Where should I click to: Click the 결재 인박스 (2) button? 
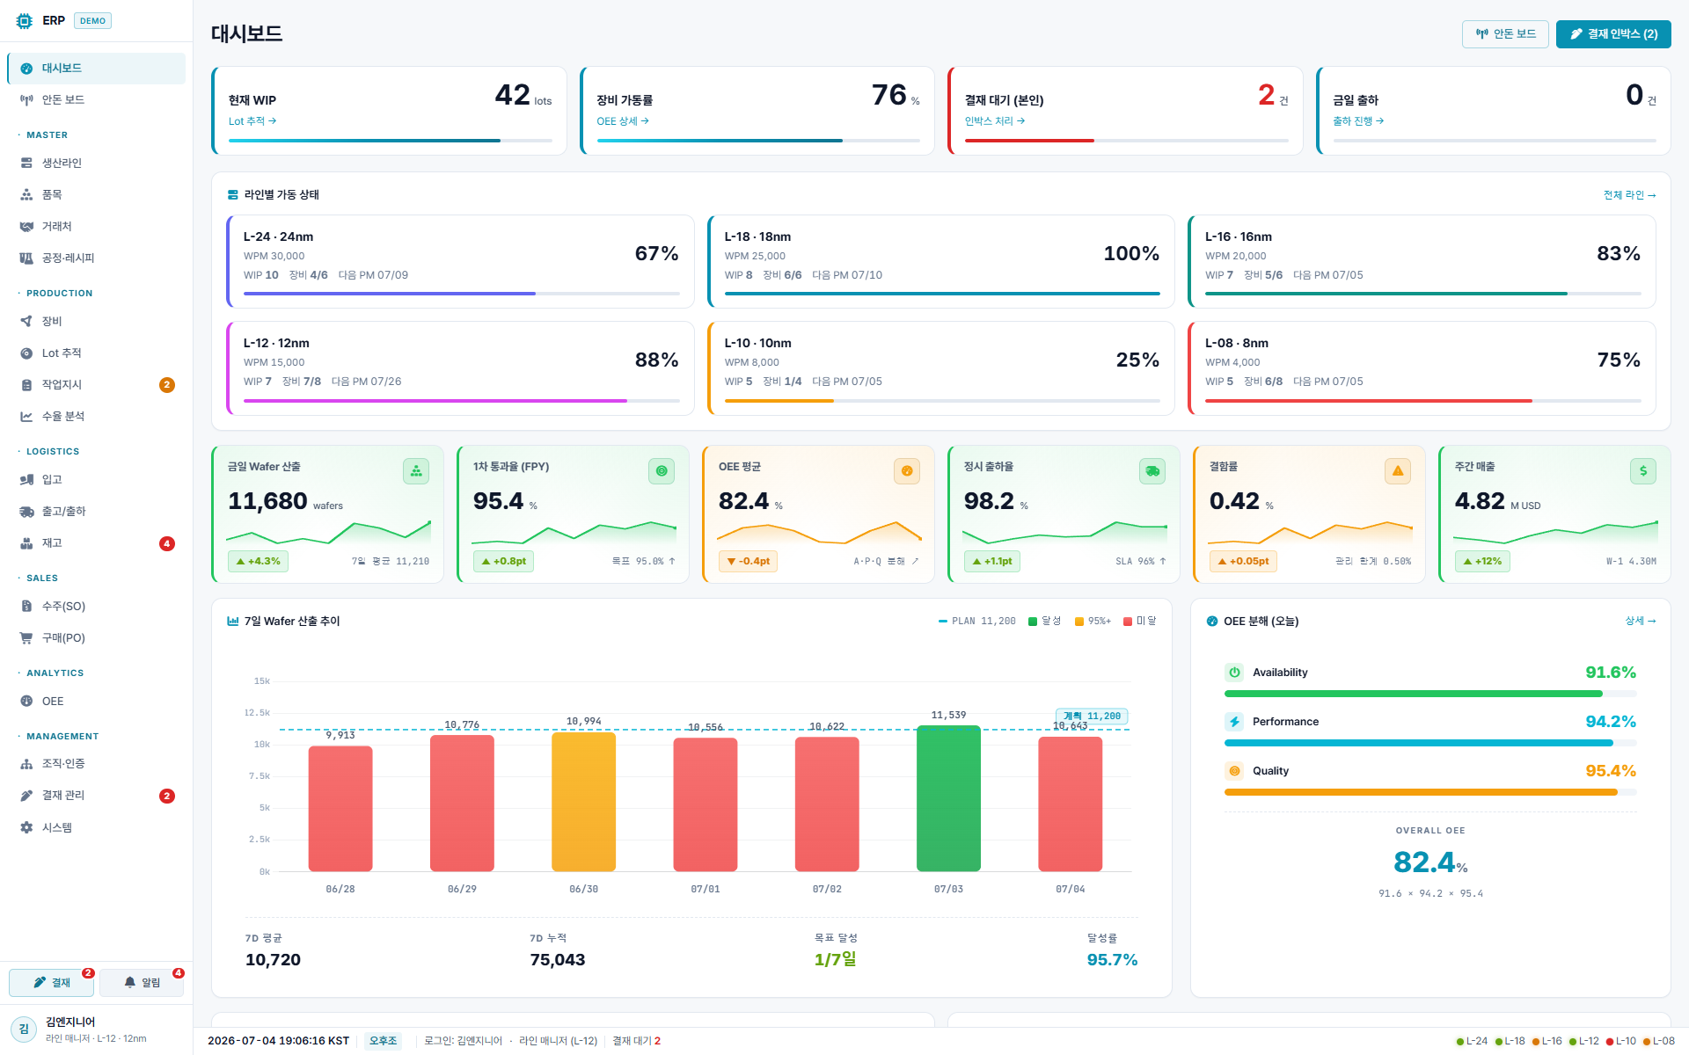point(1613,34)
